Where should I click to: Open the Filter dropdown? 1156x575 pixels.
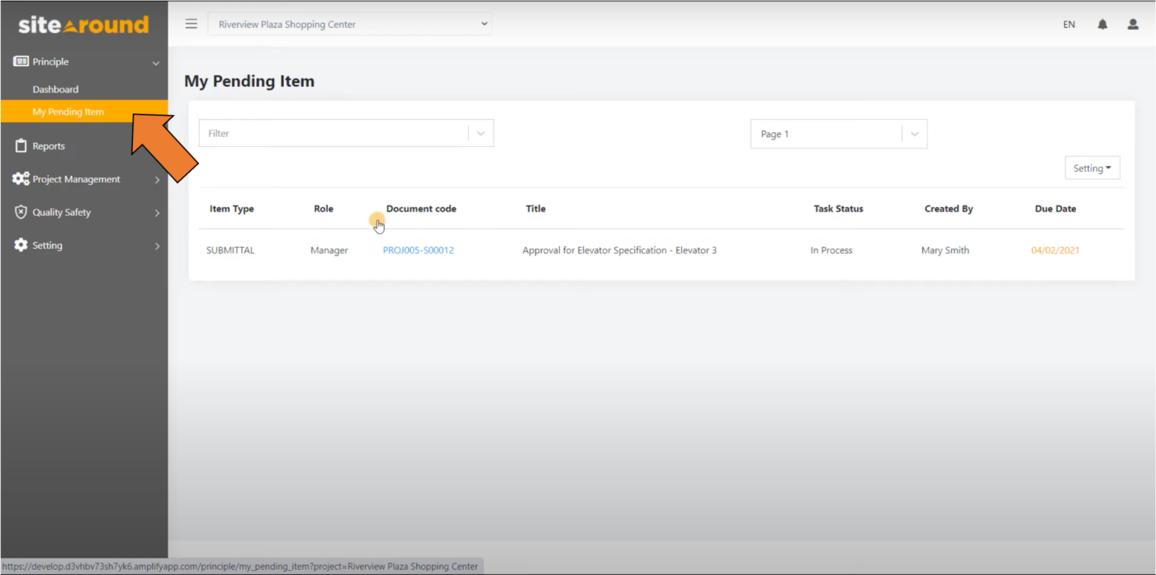[481, 132]
